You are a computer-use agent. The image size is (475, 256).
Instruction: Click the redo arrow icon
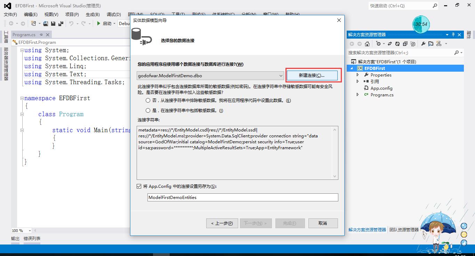click(83, 23)
